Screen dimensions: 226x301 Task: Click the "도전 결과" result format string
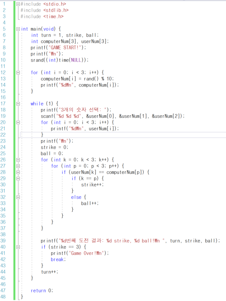112,241
